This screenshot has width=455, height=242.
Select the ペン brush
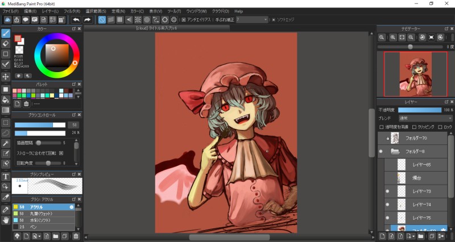tap(44, 227)
